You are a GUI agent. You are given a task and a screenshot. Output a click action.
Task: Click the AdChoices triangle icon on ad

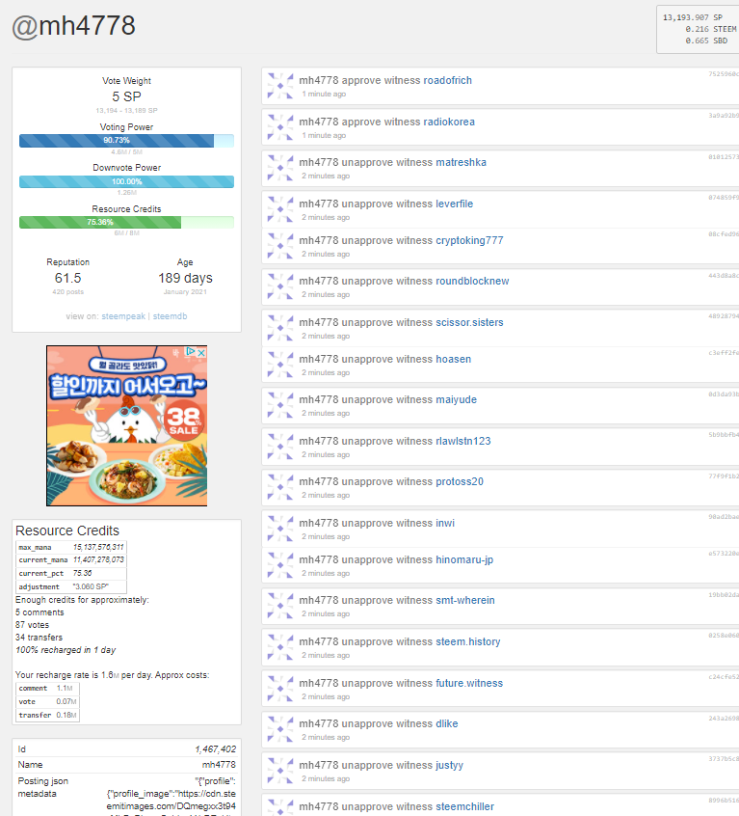pos(191,352)
